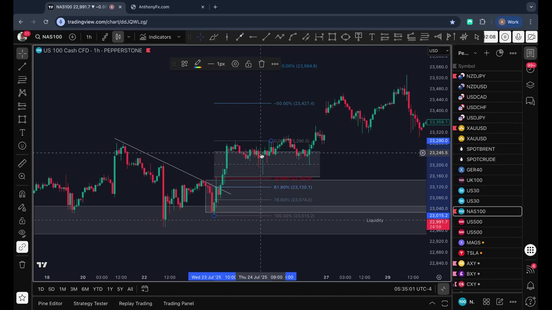This screenshot has height=310, width=552.
Task: Open the Strategy Tester tab
Action: point(91,304)
